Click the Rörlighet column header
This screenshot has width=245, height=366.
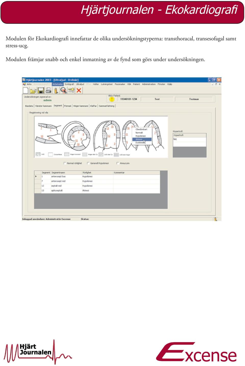click(97, 173)
